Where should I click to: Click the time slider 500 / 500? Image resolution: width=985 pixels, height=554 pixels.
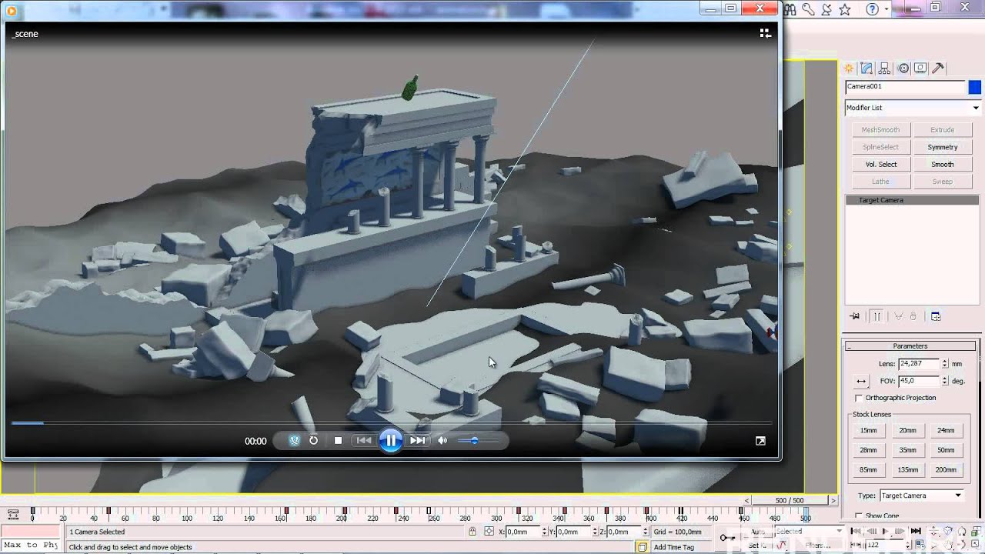[790, 500]
